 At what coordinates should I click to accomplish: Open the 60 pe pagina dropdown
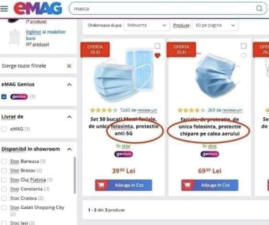(215, 25)
